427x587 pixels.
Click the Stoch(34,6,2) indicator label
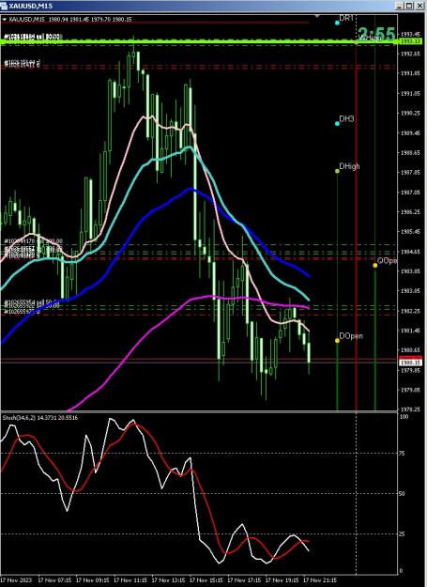[19, 417]
